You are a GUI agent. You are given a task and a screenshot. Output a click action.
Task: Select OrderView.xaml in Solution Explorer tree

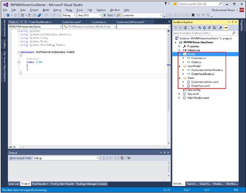pyautogui.click(x=200, y=86)
